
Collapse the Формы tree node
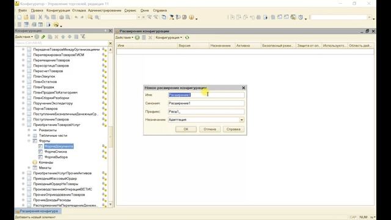[x=29, y=141]
